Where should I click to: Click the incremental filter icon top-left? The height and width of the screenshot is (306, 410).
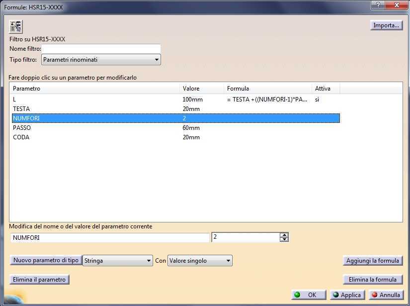point(16,26)
